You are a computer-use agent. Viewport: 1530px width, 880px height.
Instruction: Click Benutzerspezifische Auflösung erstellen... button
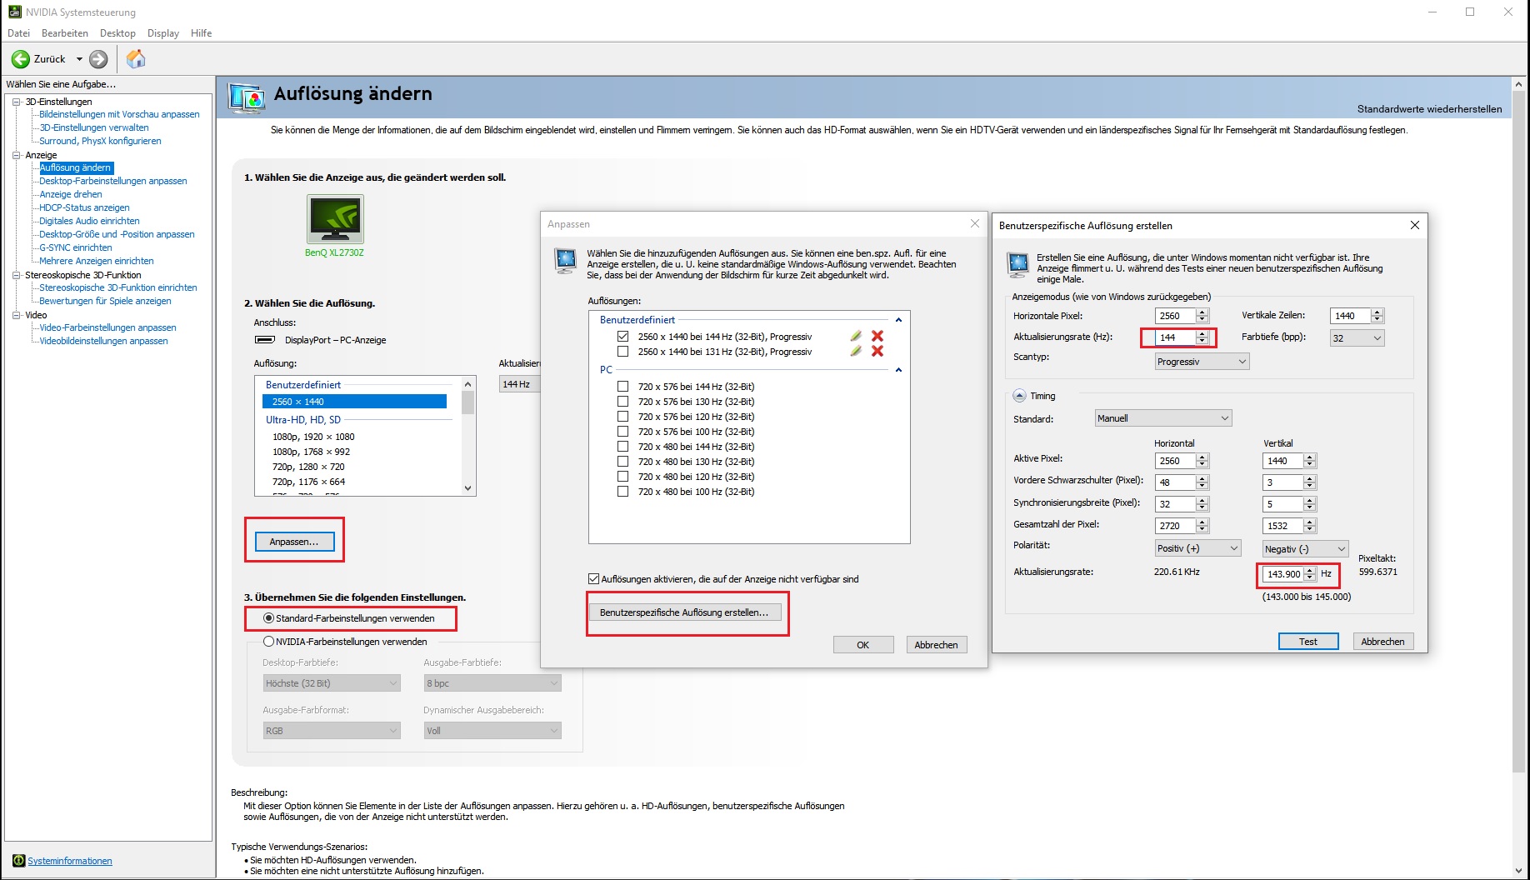[x=684, y=612]
